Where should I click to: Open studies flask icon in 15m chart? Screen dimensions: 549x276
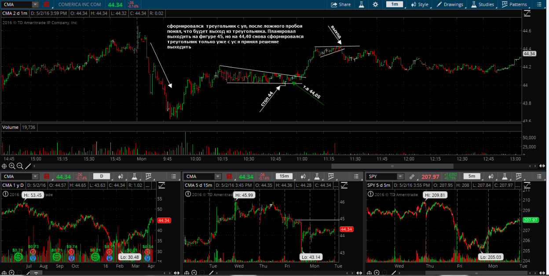316,176
